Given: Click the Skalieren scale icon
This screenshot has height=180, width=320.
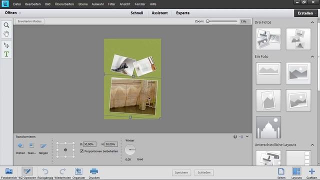Looking at the screenshot, I should pyautogui.click(x=31, y=145).
